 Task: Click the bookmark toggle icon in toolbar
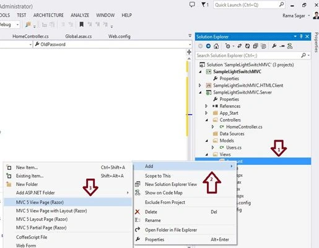(x=82, y=25)
